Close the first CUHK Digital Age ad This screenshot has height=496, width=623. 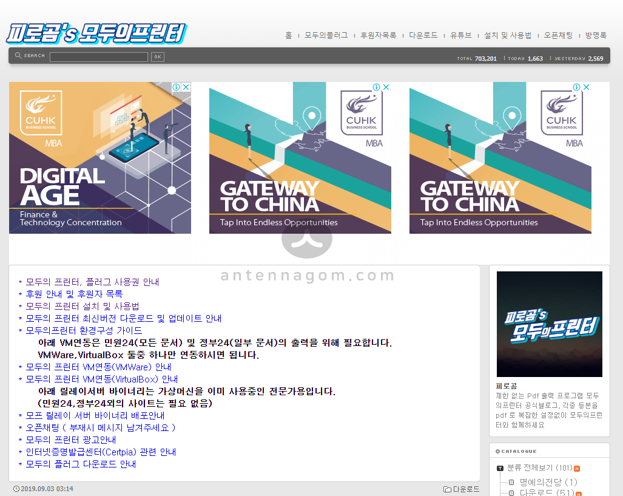[x=186, y=87]
